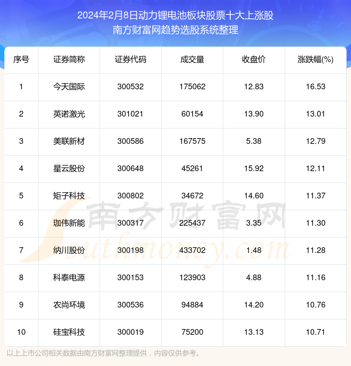351x366 pixels.
Task: Click the 收盘价 column header
Action: coord(254,59)
